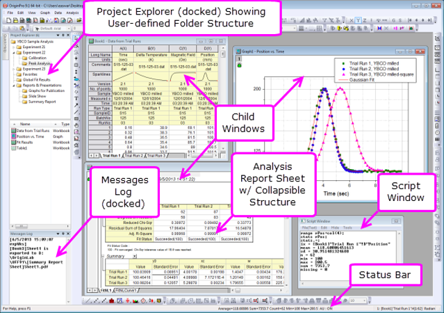Set column as X with X button
The height and width of the screenshot is (313, 444).
pyautogui.click(x=352, y=20)
